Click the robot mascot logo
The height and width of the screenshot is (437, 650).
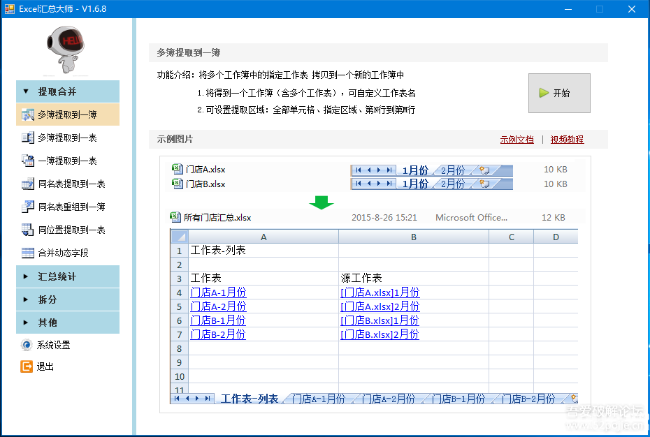66,50
